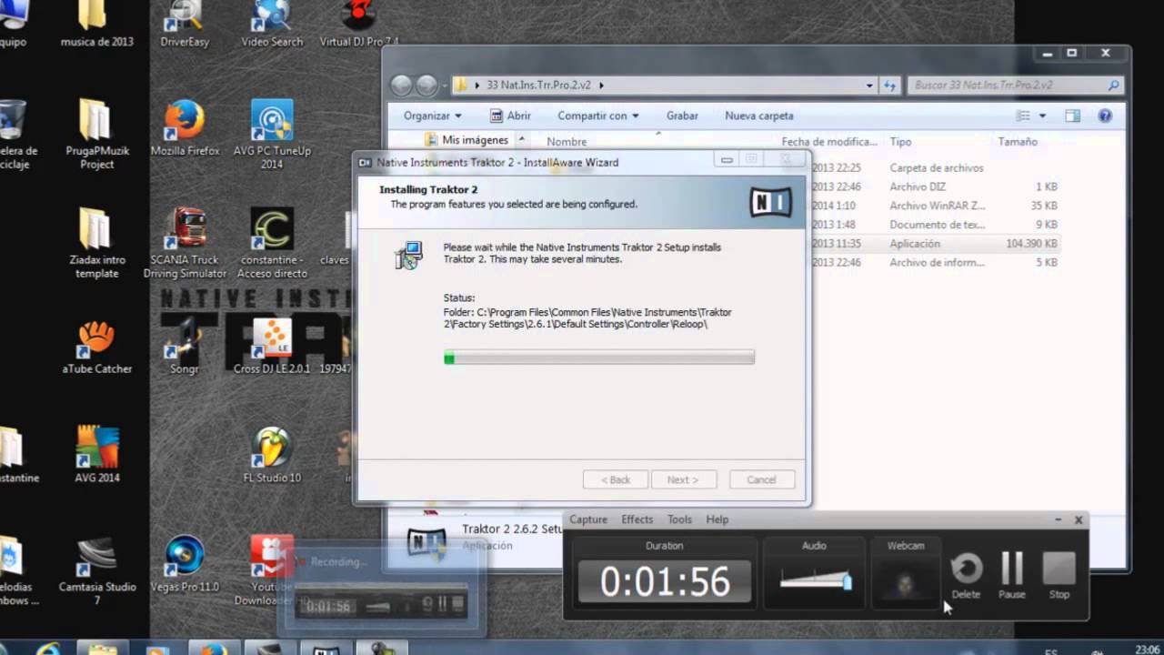Open the Compartir con dropdown menu

[x=597, y=116]
